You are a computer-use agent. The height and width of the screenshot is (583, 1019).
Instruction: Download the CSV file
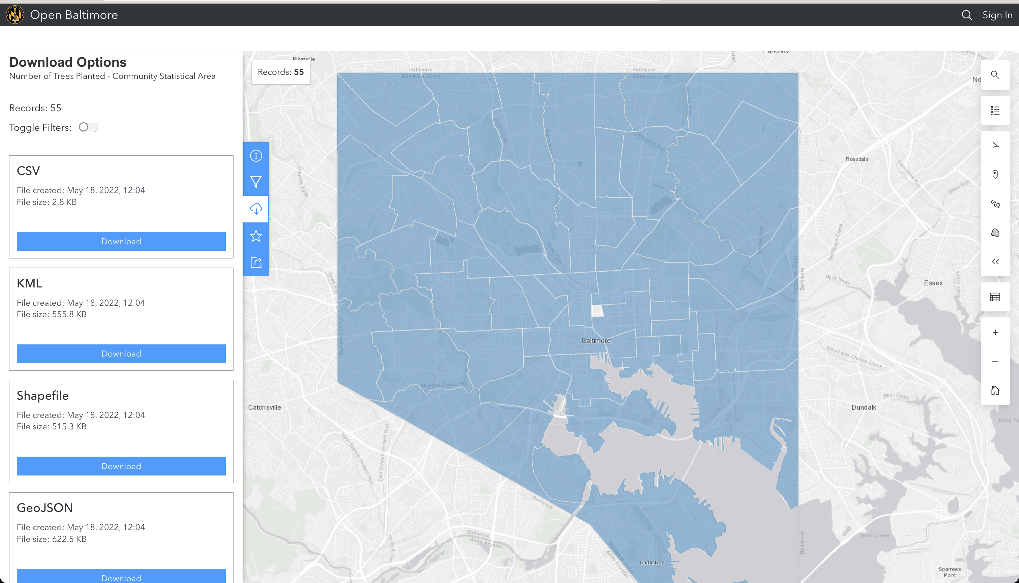121,241
